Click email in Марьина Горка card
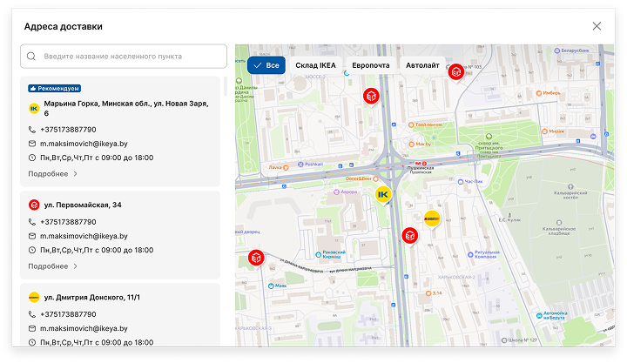The height and width of the screenshot is (363, 627). coord(84,144)
